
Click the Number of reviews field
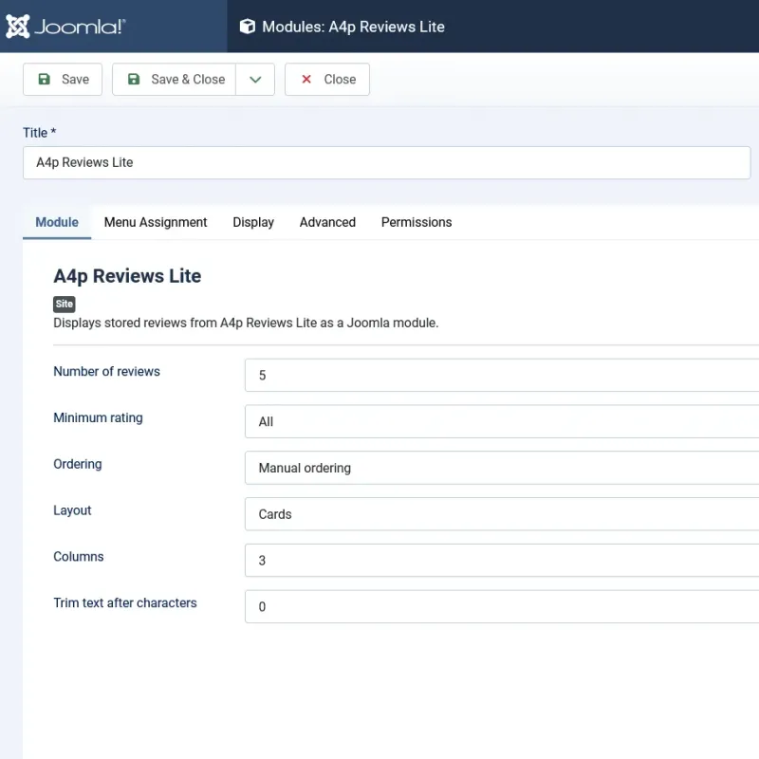coord(502,375)
